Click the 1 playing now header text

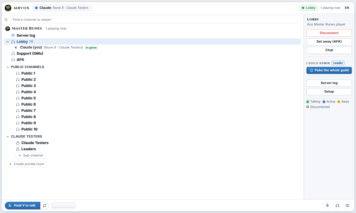tap(330, 8)
